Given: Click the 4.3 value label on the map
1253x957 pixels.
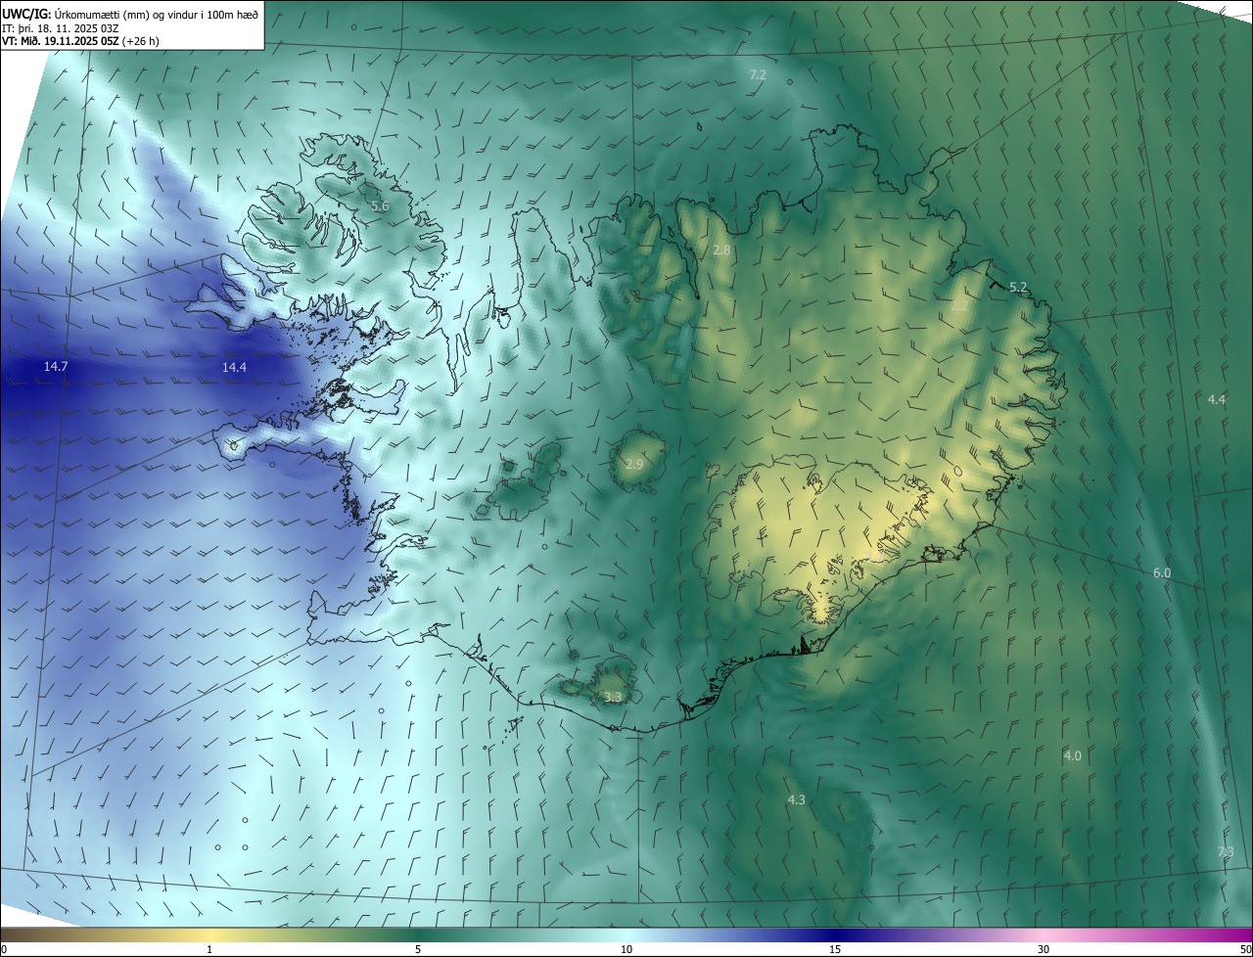Looking at the screenshot, I should 797,799.
